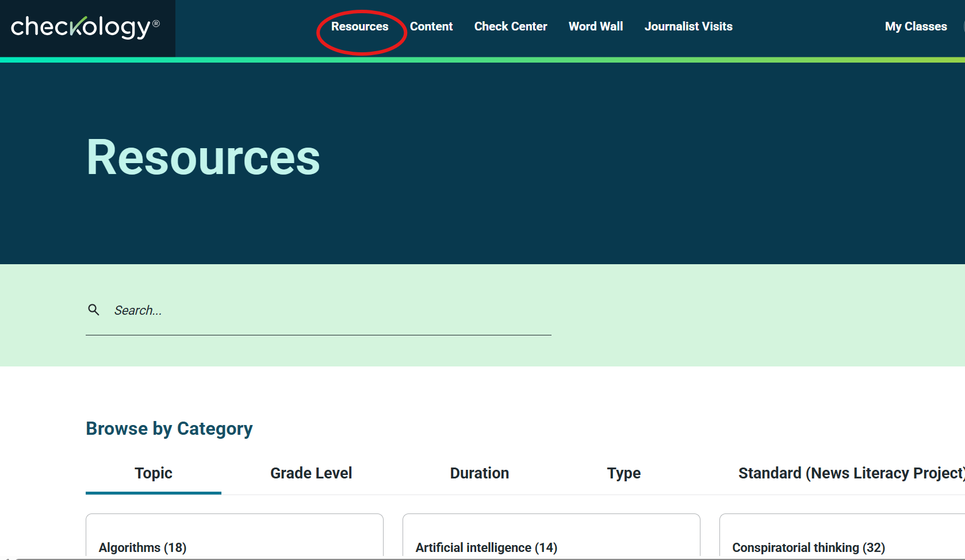
Task: Open the Resources nav item
Action: point(359,26)
